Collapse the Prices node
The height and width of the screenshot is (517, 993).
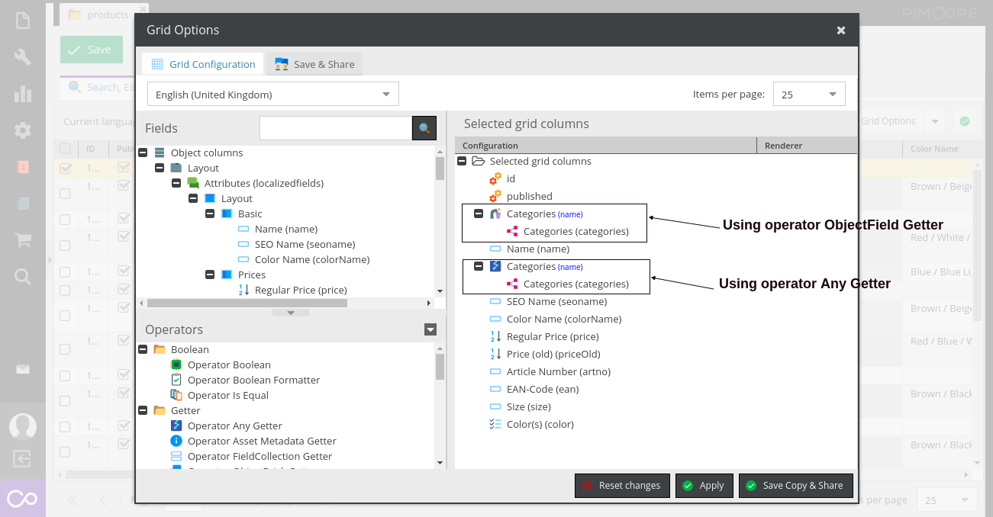pyautogui.click(x=210, y=275)
